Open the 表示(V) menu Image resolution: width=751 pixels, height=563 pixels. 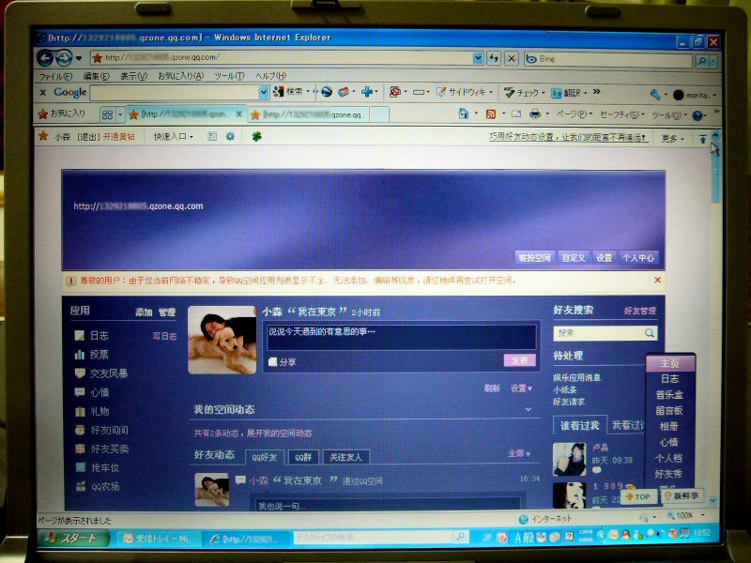(x=133, y=76)
